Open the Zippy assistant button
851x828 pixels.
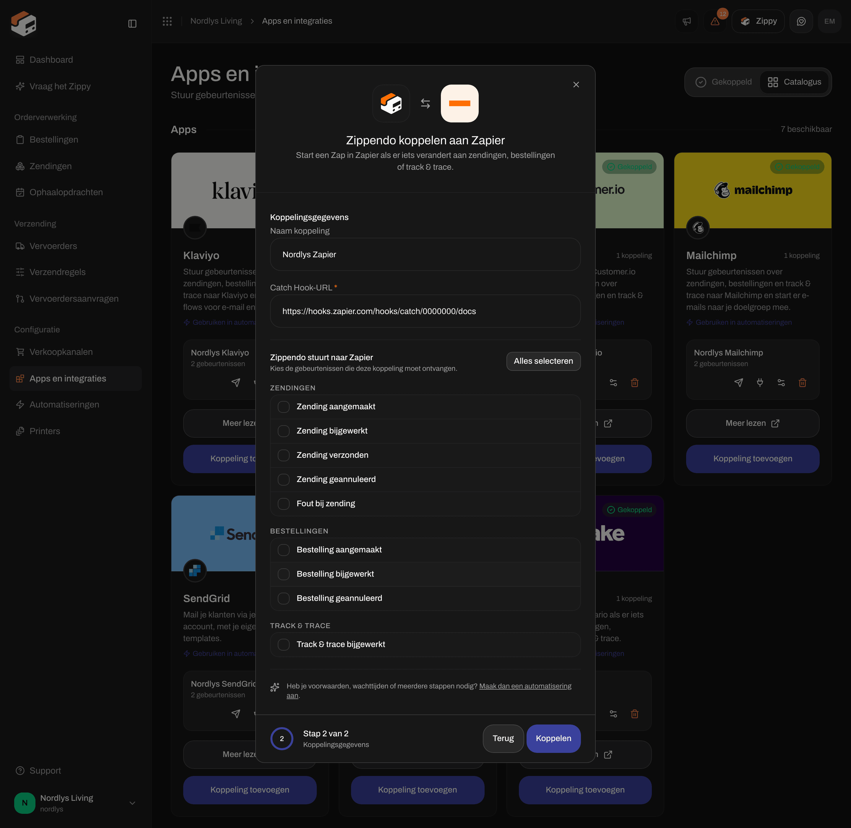tap(758, 21)
